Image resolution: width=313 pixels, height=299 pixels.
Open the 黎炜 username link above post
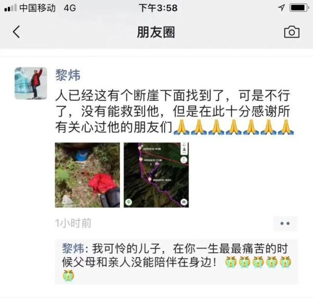[x=68, y=75]
